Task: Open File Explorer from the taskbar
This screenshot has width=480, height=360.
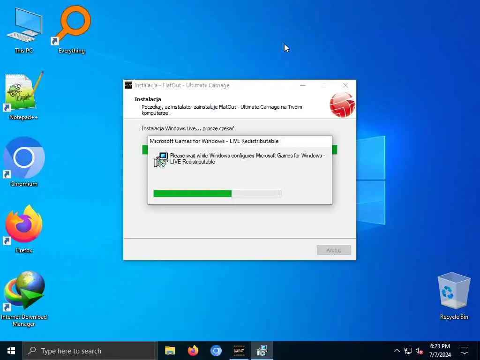Action: [170, 351]
